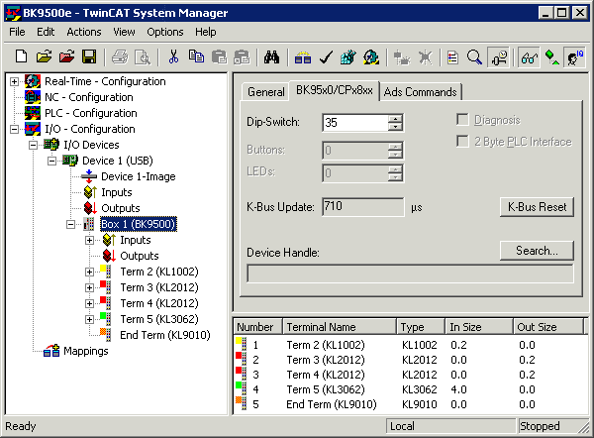Expand Inputs under Box 1
The height and width of the screenshot is (438, 594).
coord(90,241)
